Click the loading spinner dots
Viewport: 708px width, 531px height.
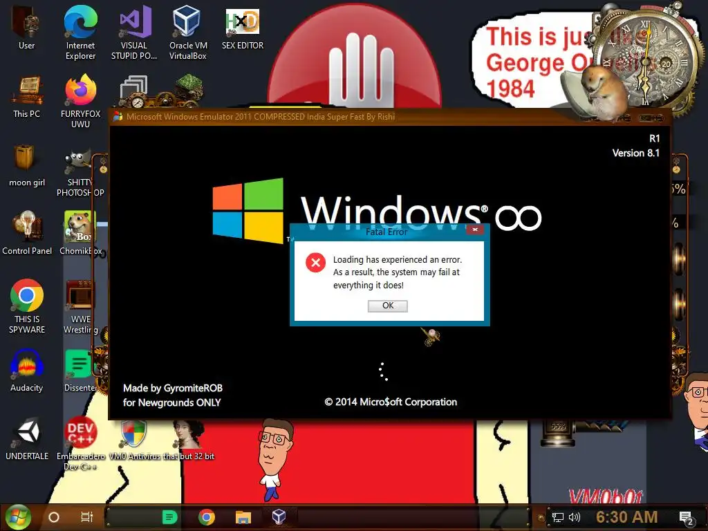tap(383, 371)
